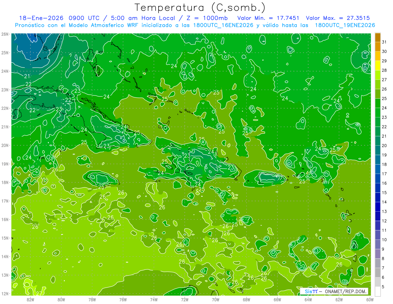Viewport: 393px width, 304px height.
Task: Pick the blue swatch between 17 and 18
Action: click(x=378, y=169)
